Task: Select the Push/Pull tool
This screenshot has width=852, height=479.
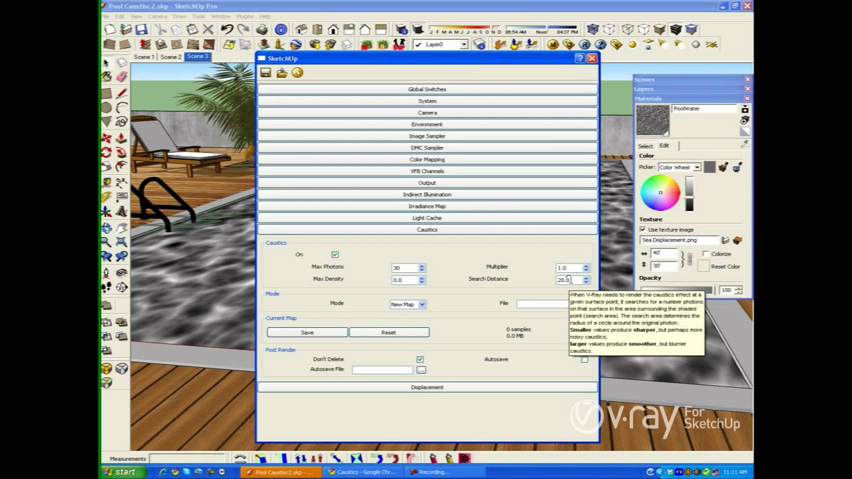Action: click(x=121, y=138)
